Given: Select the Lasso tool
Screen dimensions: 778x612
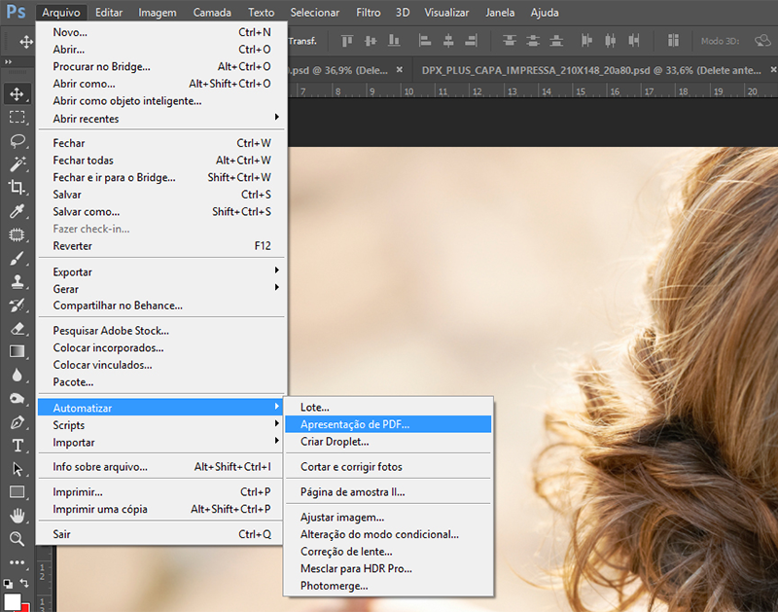Looking at the screenshot, I should pos(17,141).
